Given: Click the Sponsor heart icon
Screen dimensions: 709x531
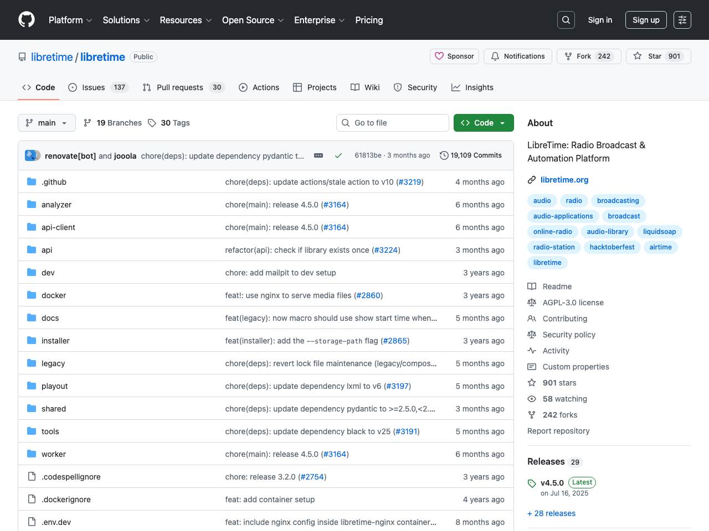Looking at the screenshot, I should coord(439,56).
